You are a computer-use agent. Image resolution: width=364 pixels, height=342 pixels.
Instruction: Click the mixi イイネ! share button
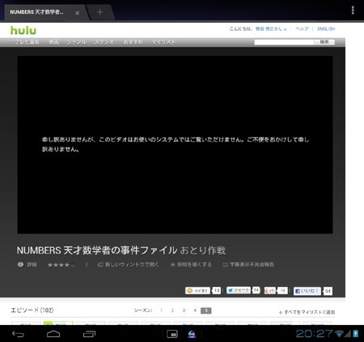pos(197,291)
